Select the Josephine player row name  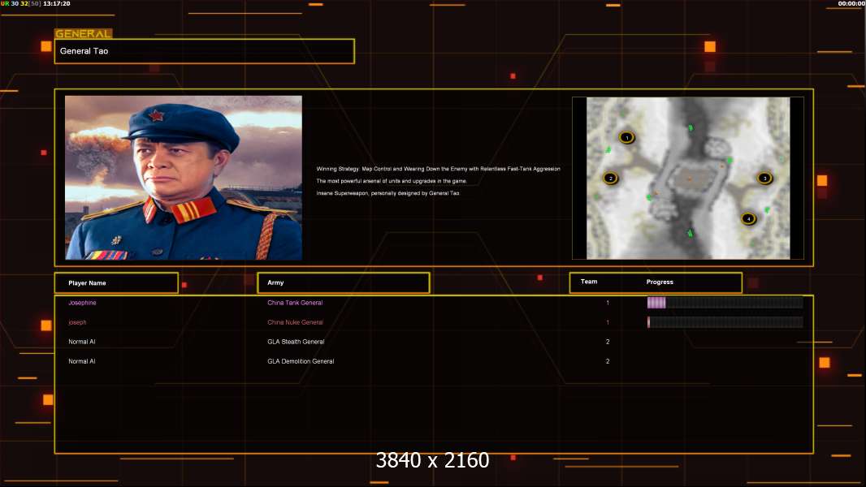[82, 303]
